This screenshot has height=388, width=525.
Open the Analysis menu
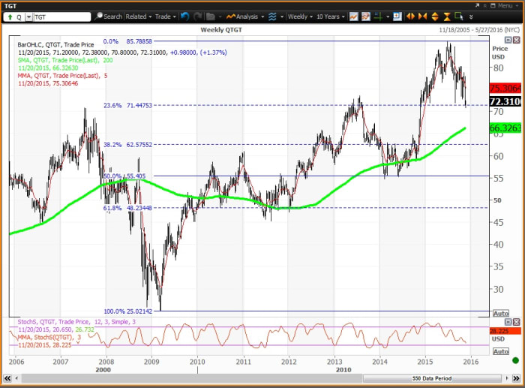pyautogui.click(x=245, y=17)
